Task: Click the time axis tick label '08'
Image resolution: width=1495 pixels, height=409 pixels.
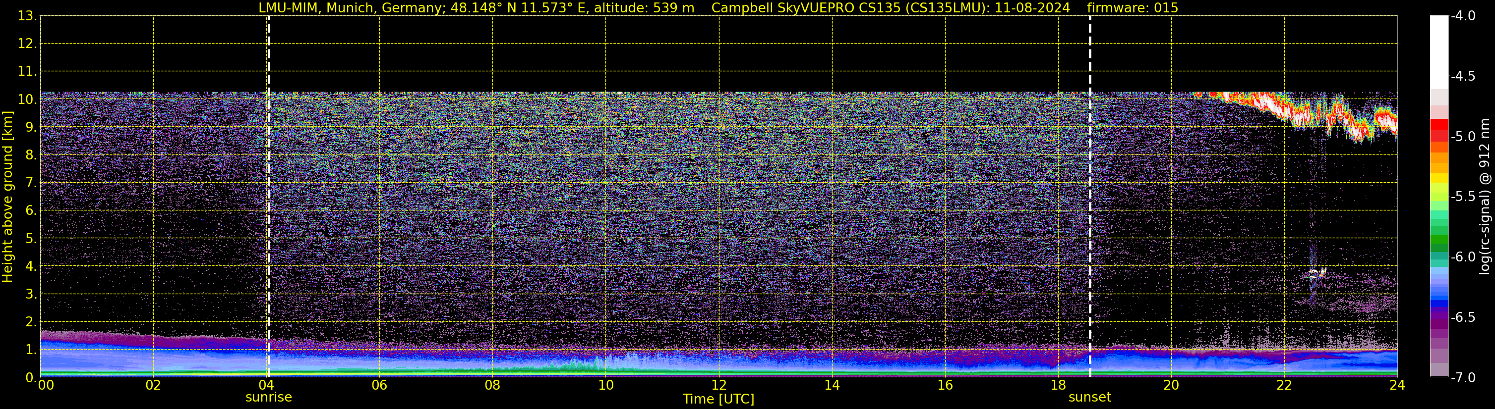Action: [x=493, y=385]
